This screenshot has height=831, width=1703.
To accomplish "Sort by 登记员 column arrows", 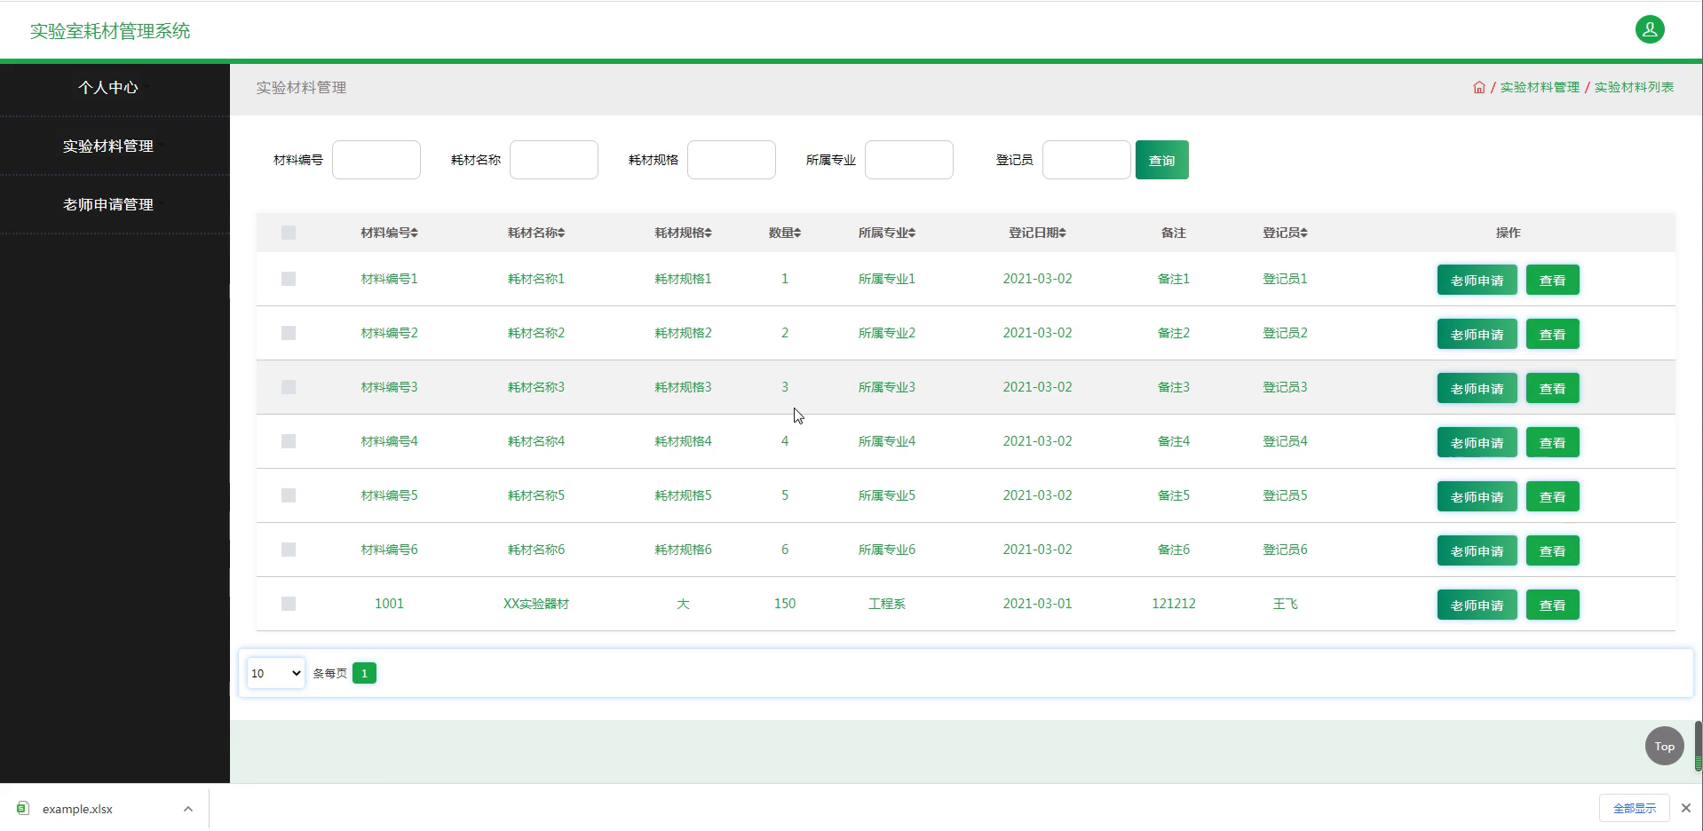I will 1303,233.
